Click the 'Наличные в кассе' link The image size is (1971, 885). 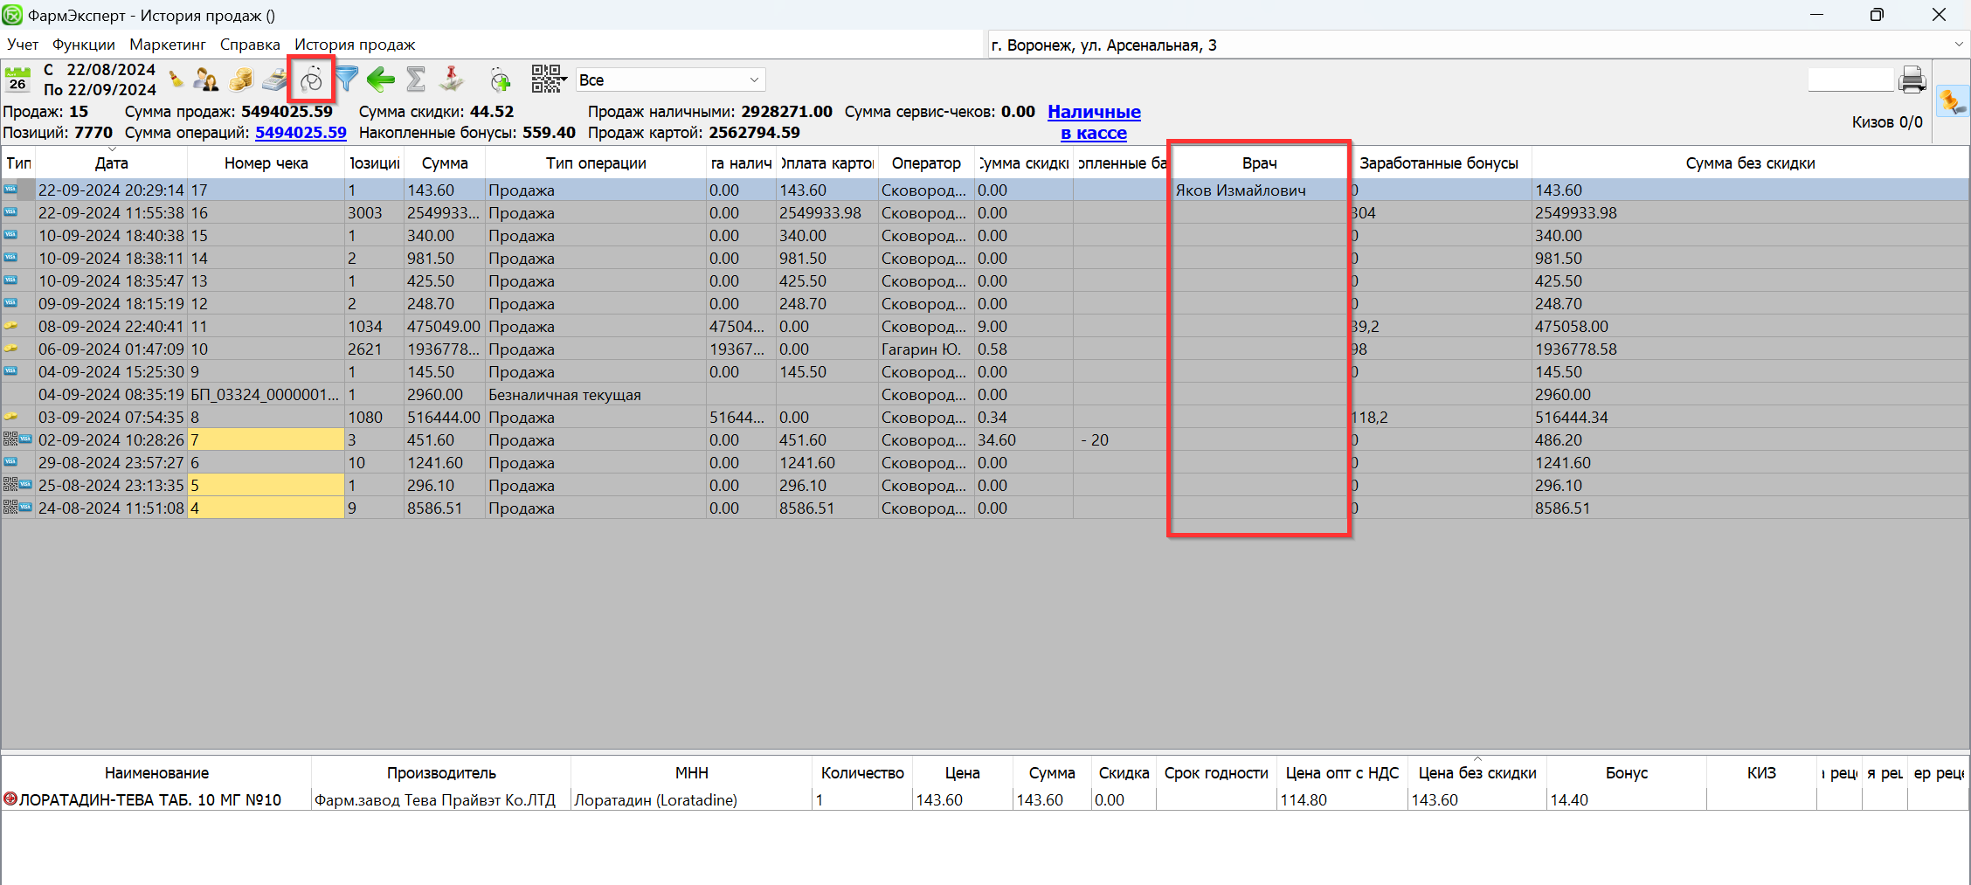[1094, 122]
